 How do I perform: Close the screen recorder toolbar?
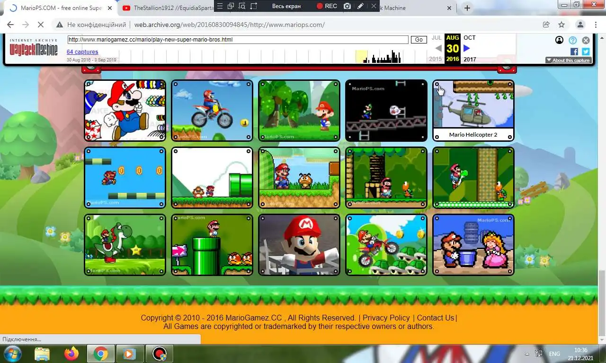coord(374,6)
